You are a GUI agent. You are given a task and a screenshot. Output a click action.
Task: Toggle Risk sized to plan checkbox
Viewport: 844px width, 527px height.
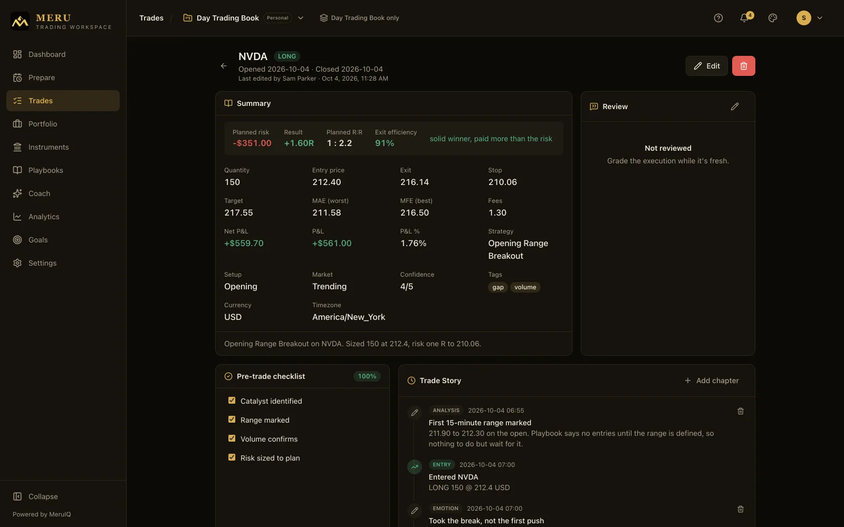click(232, 457)
